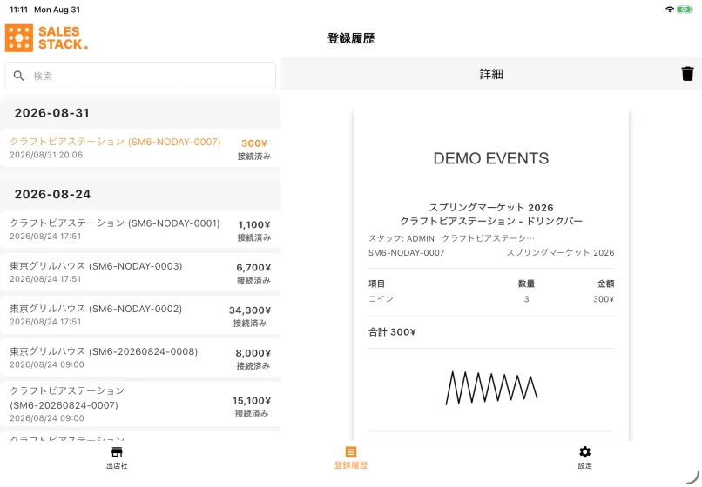The width and height of the screenshot is (702, 487).
Task: Click the search magnifier icon
Action: coord(19,76)
